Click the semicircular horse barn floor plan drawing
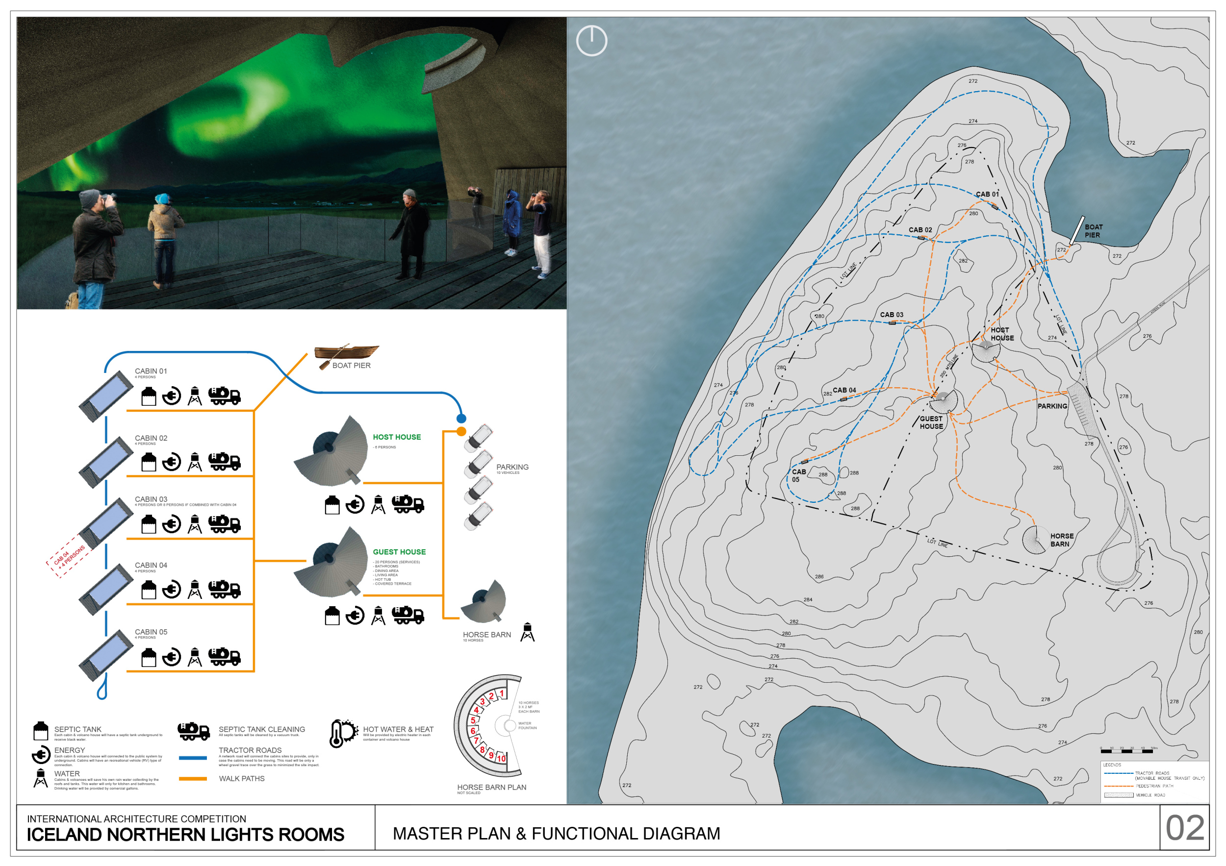 (x=487, y=726)
